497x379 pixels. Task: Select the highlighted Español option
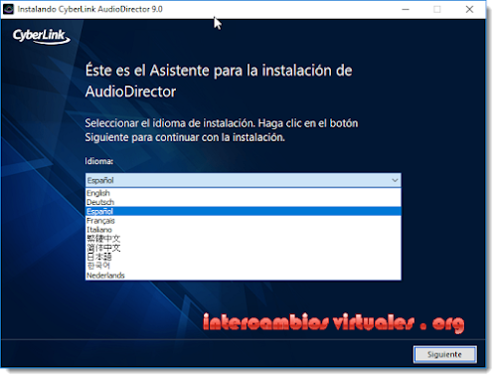[244, 211]
